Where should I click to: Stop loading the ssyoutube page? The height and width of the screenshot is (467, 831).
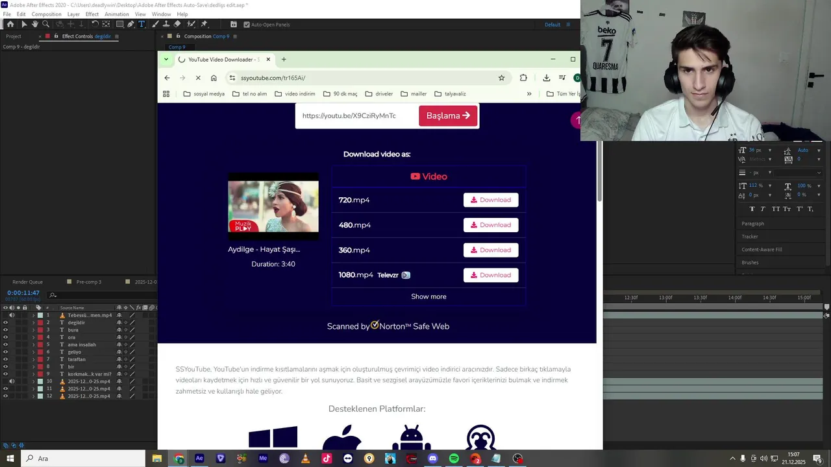point(198,78)
